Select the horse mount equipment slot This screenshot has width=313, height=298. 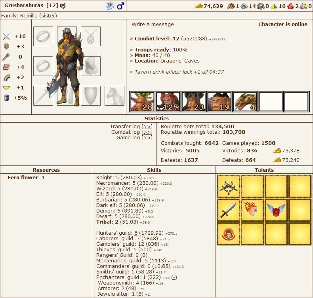115,96
